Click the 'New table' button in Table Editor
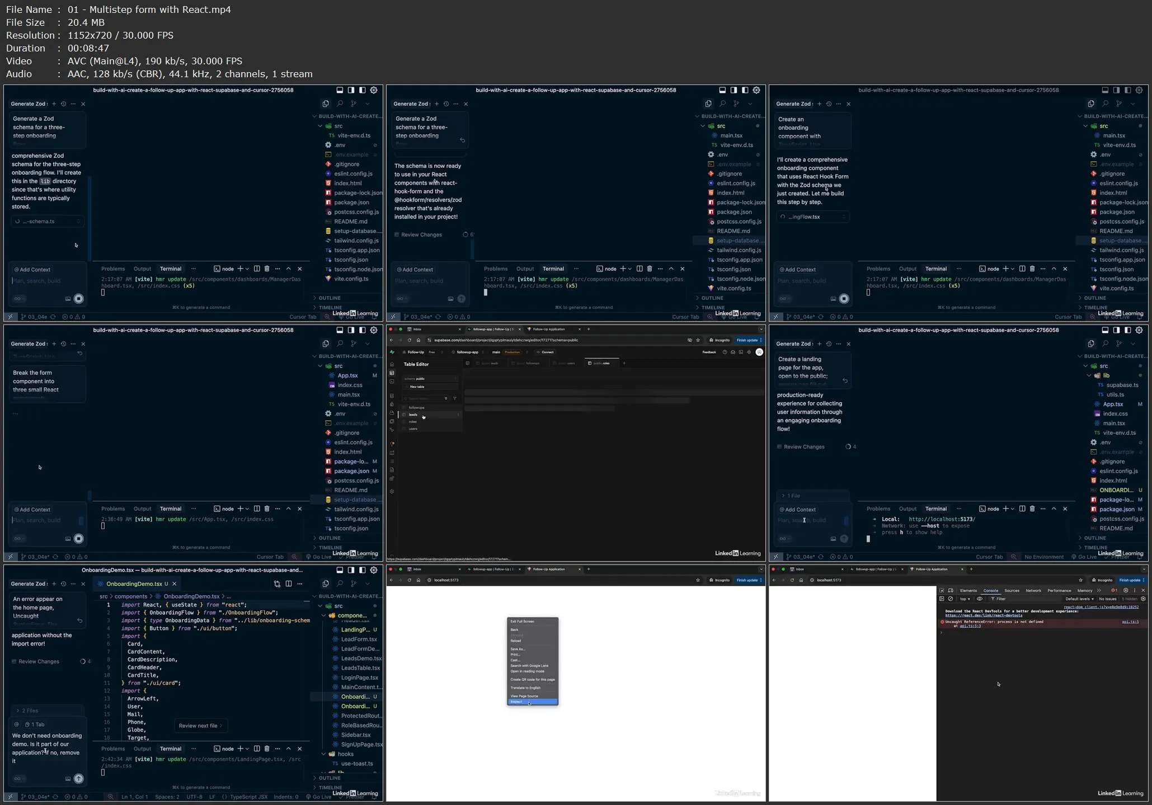Image resolution: width=1152 pixels, height=805 pixels. click(417, 387)
